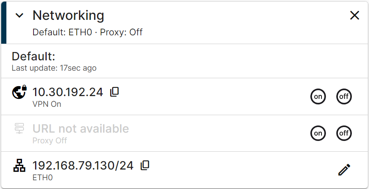This screenshot has width=369, height=189.
Task: Click the "Default:" section heading
Action: [34, 56]
